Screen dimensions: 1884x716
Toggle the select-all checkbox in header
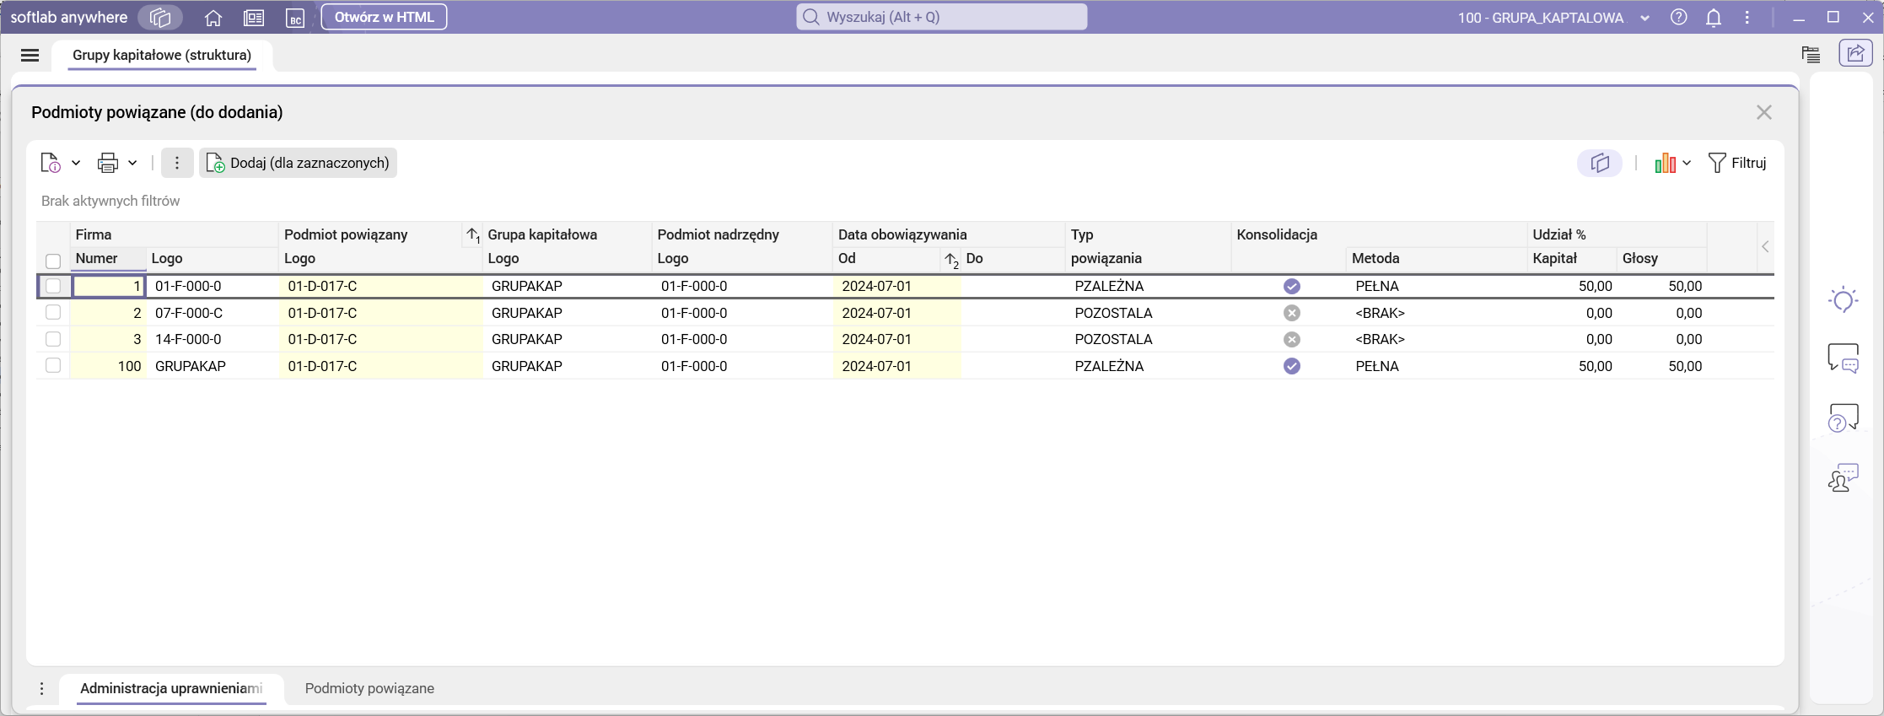click(x=53, y=261)
